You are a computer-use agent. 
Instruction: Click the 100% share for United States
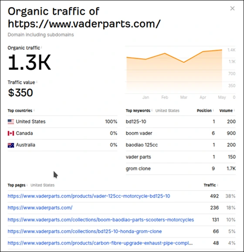tap(111, 121)
